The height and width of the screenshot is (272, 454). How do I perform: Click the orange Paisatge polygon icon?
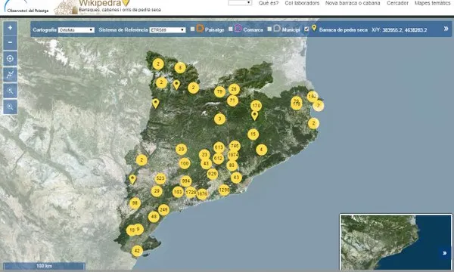pos(200,28)
